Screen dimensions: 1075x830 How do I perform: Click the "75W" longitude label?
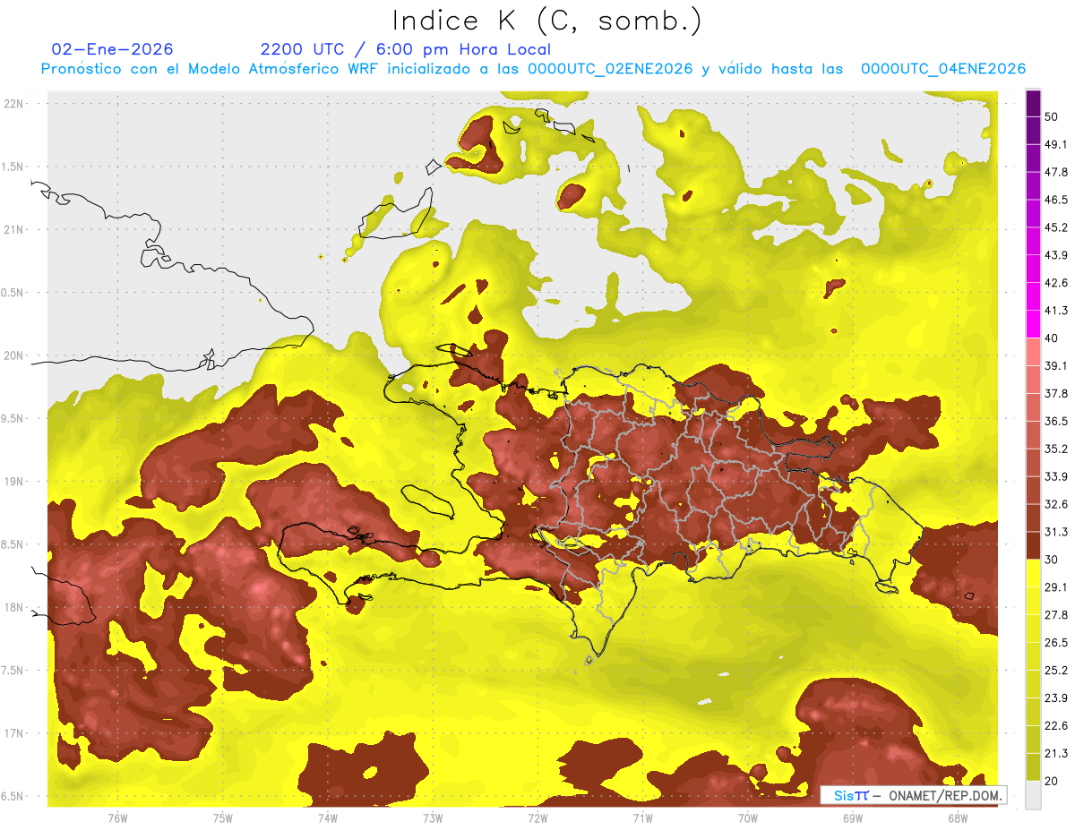click(222, 817)
